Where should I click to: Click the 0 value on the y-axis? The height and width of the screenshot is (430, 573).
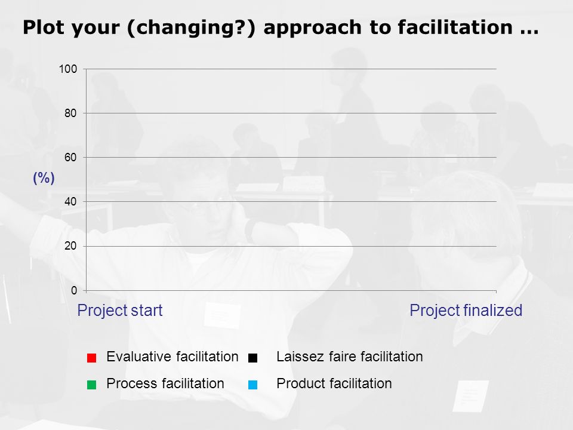tap(74, 291)
